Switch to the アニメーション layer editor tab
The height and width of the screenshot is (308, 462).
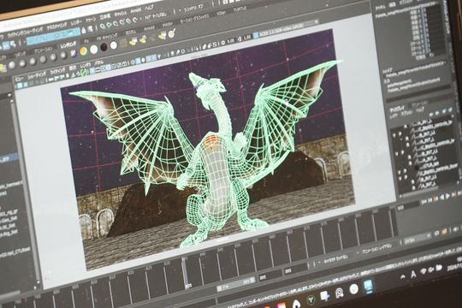pyautogui.click(x=421, y=104)
